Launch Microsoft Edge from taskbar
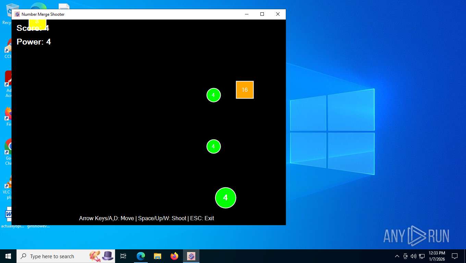This screenshot has width=466, height=263. (140, 256)
